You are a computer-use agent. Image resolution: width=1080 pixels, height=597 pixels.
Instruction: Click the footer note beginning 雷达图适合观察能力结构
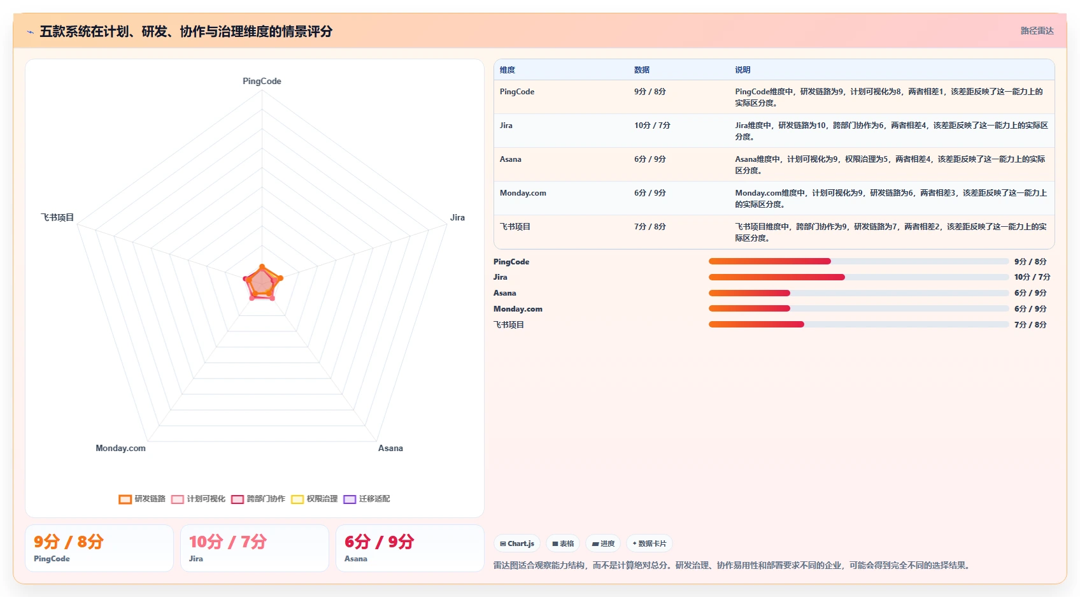(x=732, y=565)
